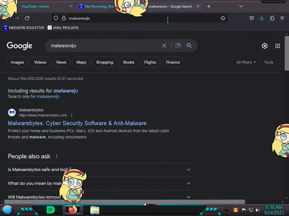Open the All filters dropdown
Screen dimensions: 289x216
[246, 62]
